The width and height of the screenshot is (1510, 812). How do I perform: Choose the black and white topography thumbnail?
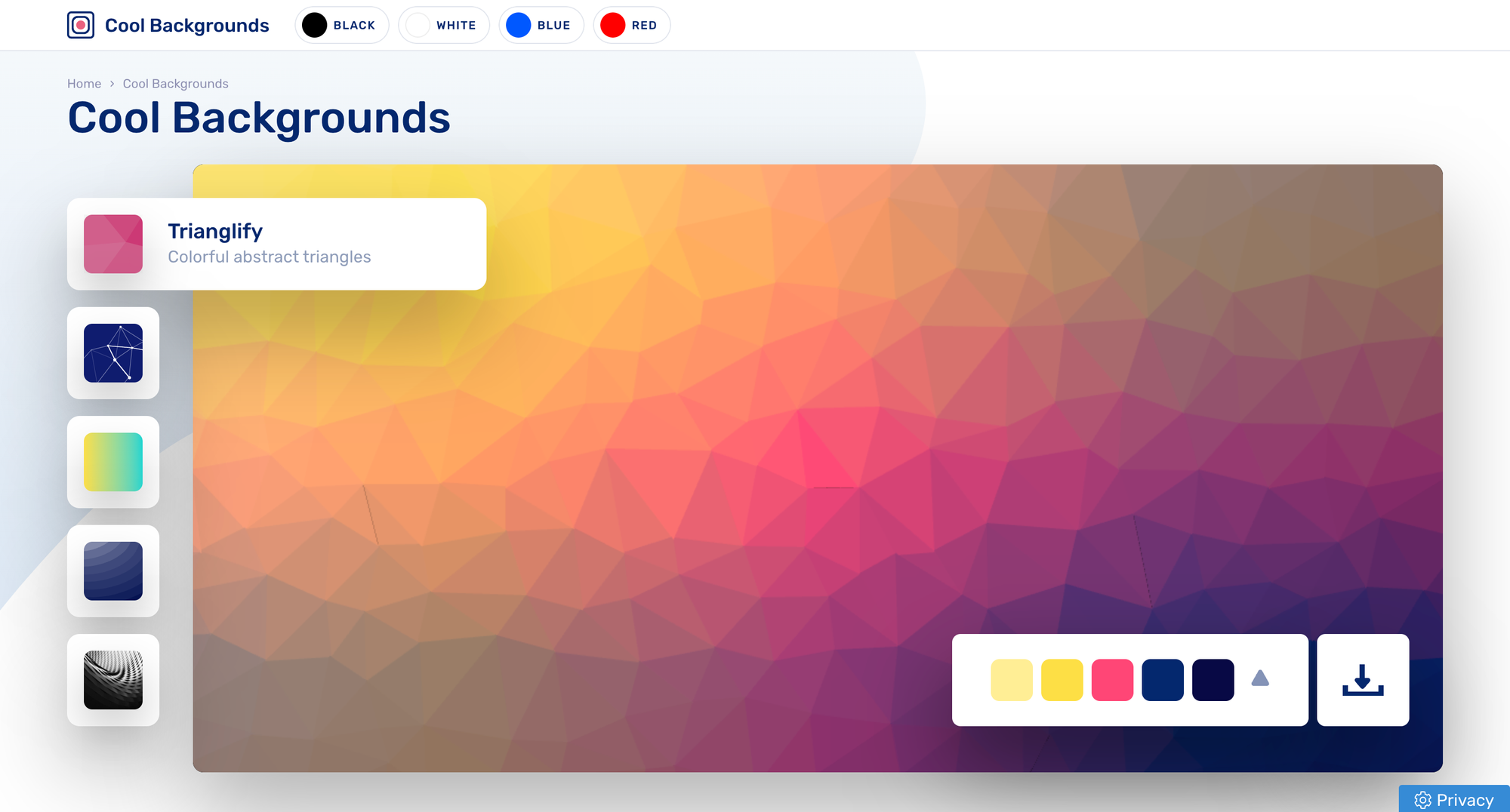point(113,680)
